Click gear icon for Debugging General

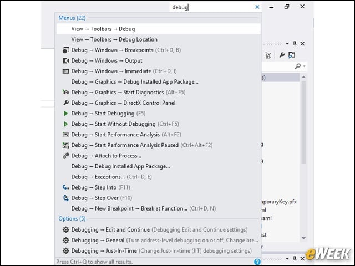pos(65,240)
